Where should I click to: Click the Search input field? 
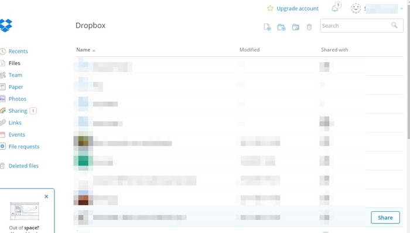tap(361, 26)
